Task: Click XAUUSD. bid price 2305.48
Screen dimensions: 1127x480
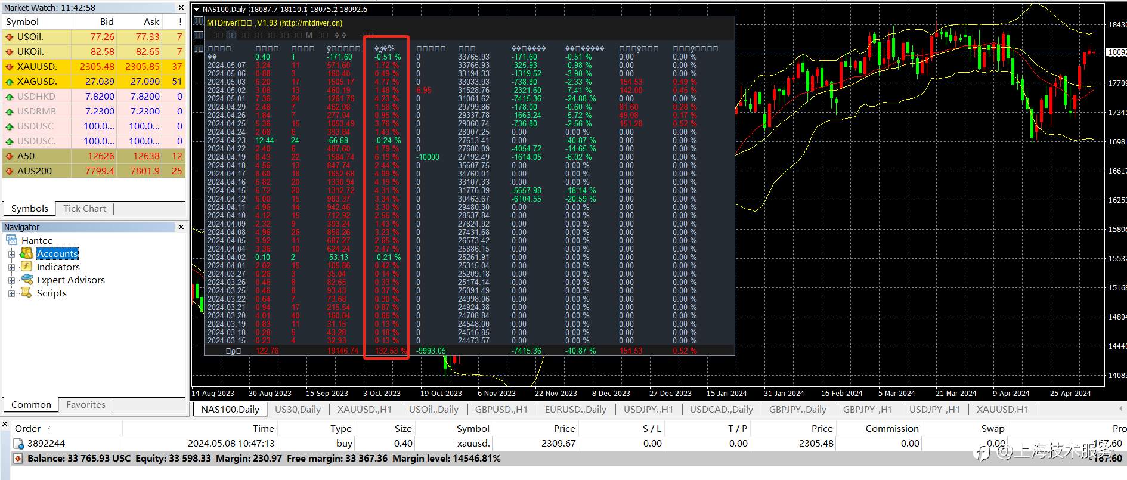Action: (97, 67)
